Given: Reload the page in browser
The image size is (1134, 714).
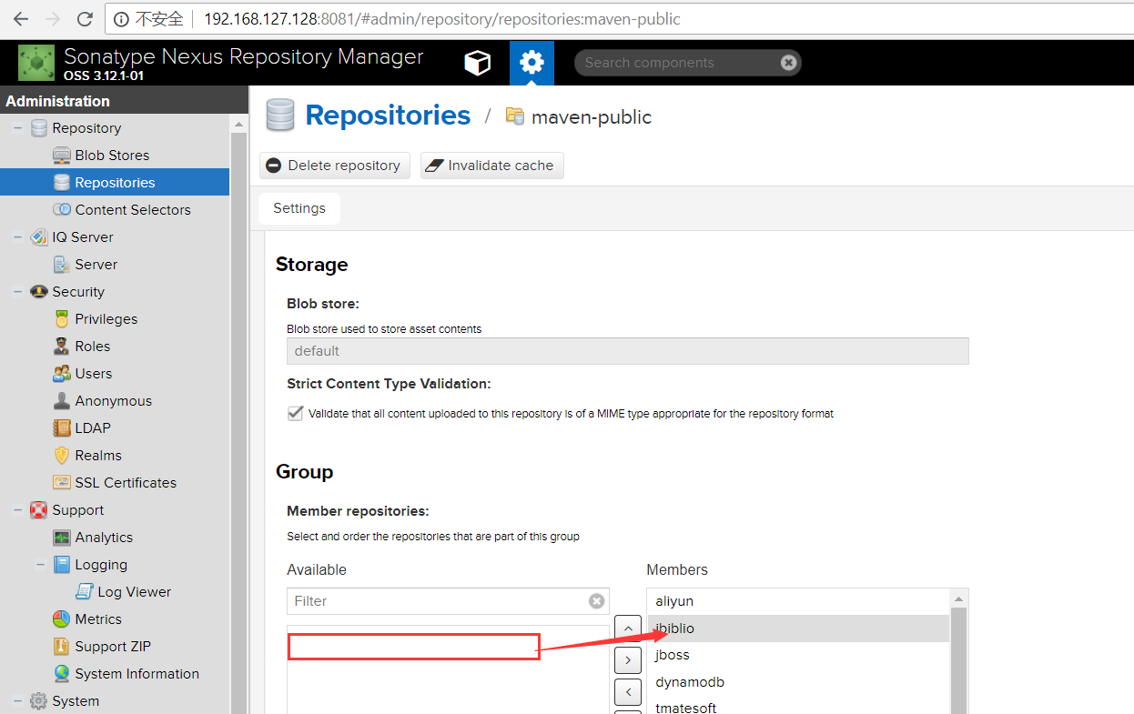Looking at the screenshot, I should pyautogui.click(x=85, y=19).
